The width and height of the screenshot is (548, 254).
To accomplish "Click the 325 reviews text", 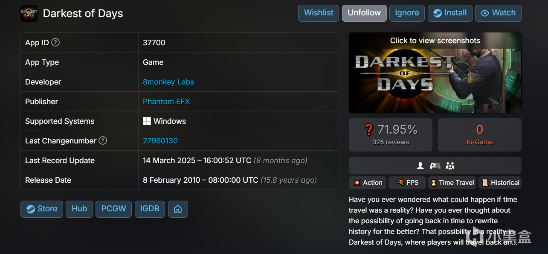I will pyautogui.click(x=391, y=142).
